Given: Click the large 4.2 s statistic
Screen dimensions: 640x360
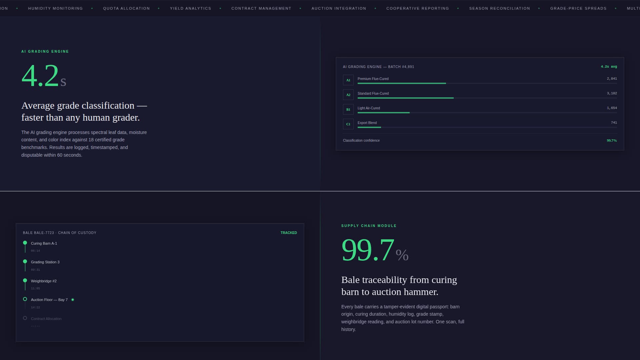Looking at the screenshot, I should 44,76.
